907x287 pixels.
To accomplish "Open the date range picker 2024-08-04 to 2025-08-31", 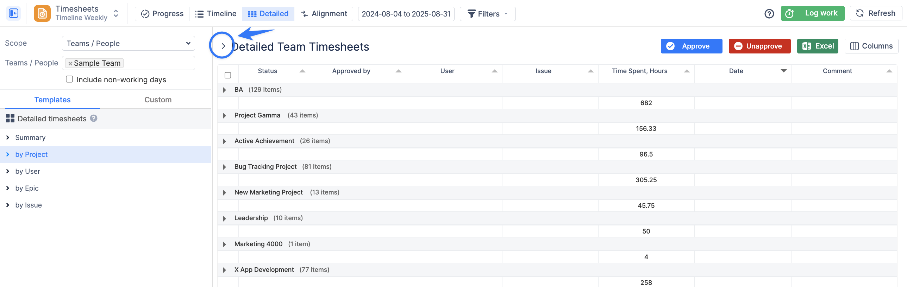I will [406, 14].
